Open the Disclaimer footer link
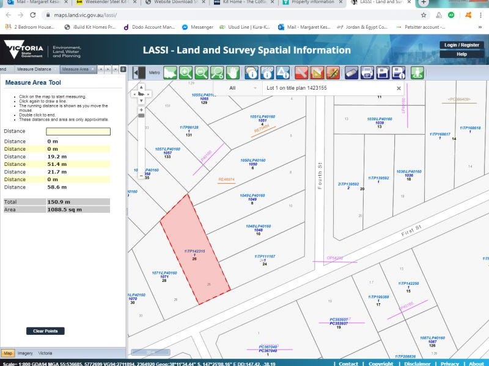Viewport: 489px width, 366px height. 417,364
